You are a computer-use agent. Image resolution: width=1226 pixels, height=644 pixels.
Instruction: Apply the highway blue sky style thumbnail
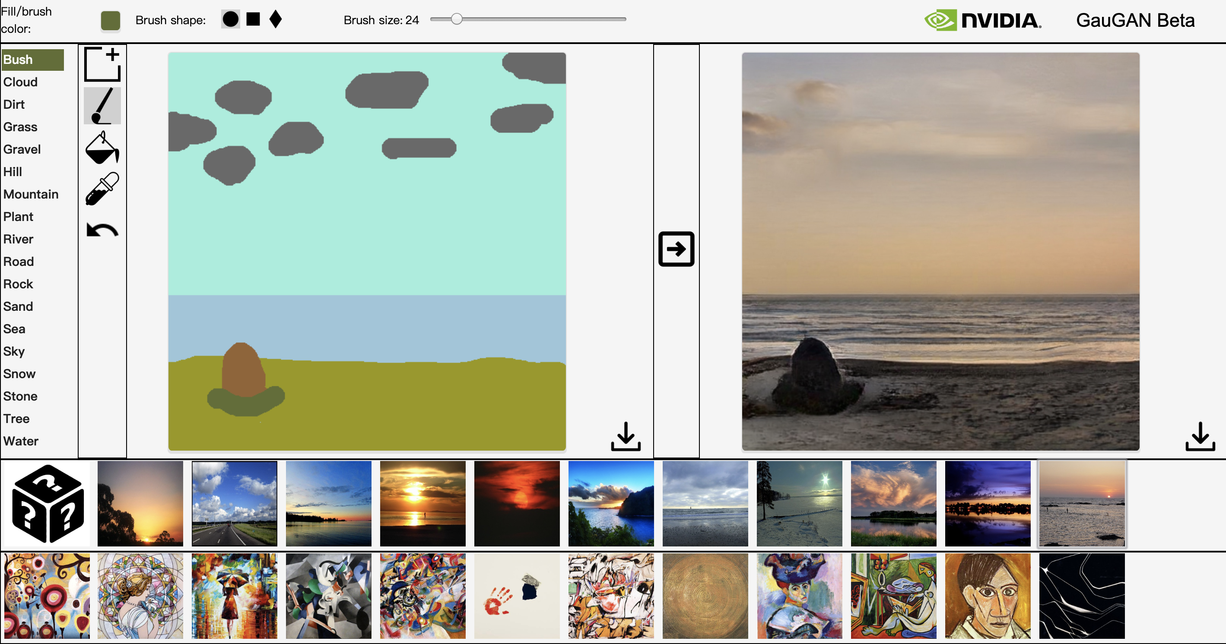[235, 503]
